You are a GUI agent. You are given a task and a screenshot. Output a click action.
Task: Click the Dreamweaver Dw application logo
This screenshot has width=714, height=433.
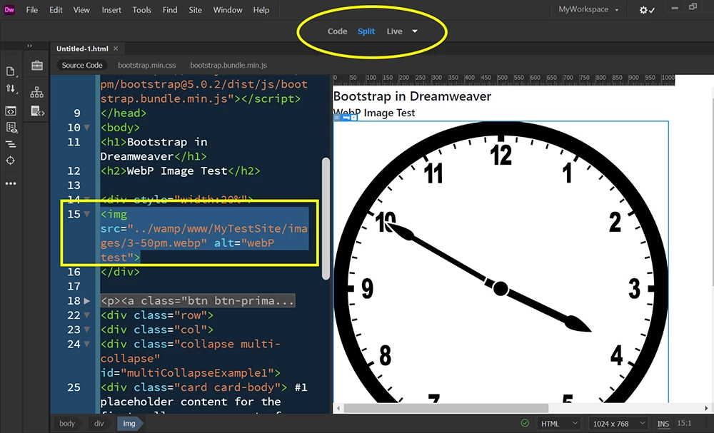9,9
